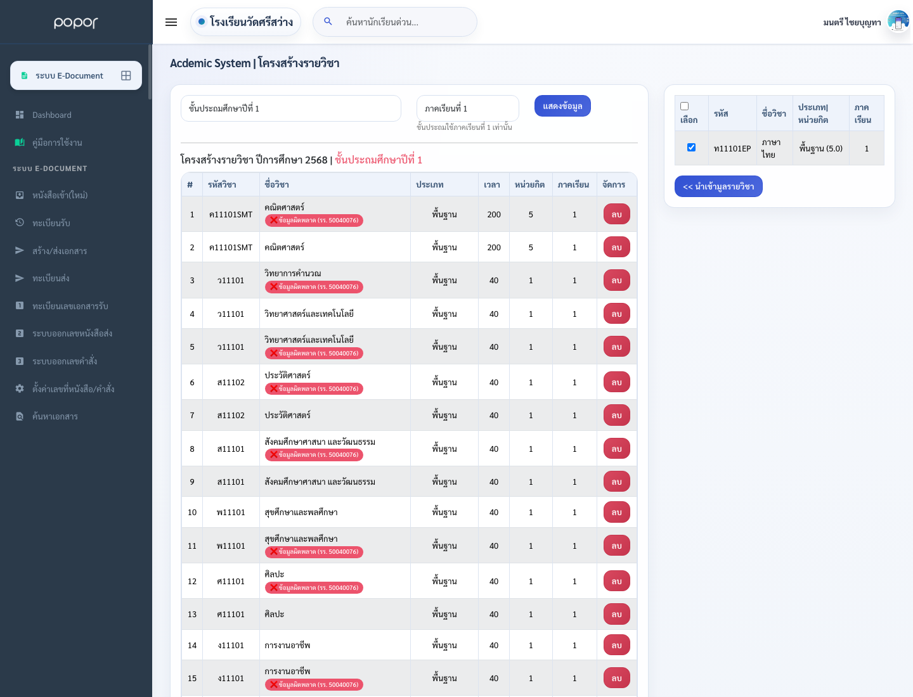Click the แสดงข้อมูล button
This screenshot has height=697, width=913.
562,106
